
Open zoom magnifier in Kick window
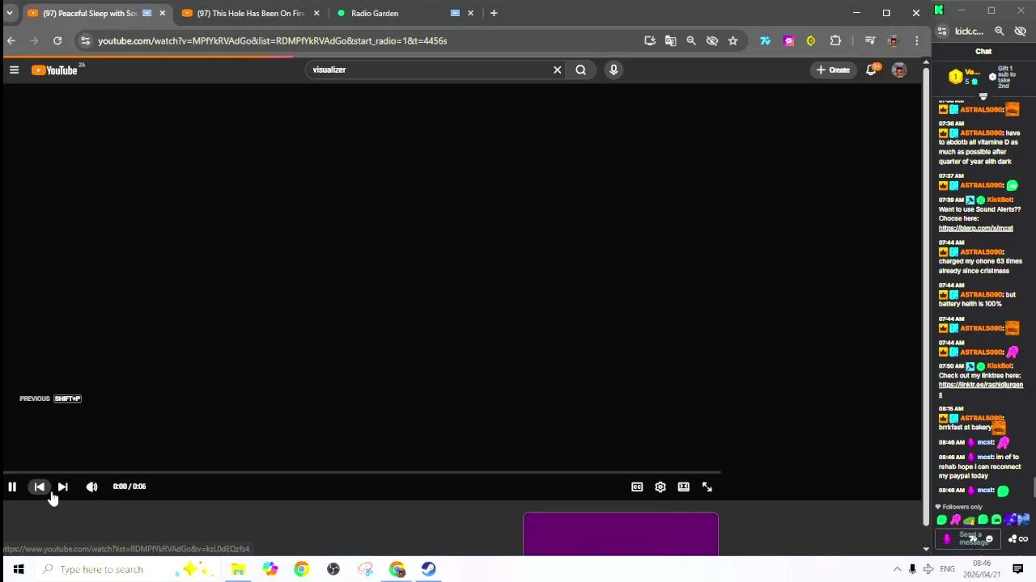(x=1000, y=32)
